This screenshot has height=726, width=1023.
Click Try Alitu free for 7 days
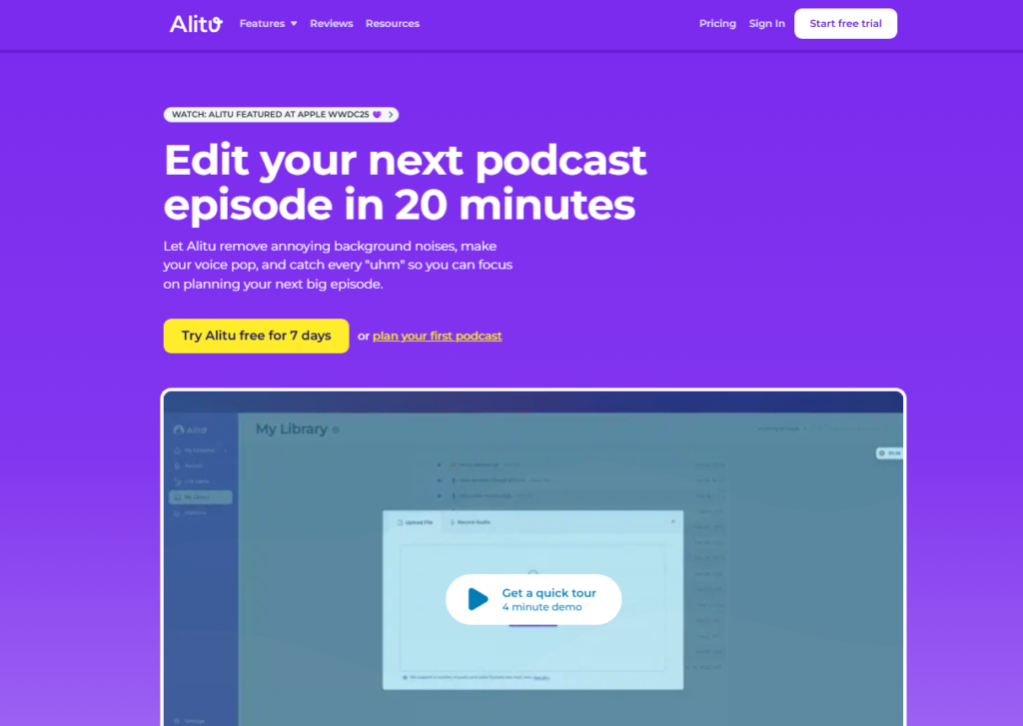[257, 336]
